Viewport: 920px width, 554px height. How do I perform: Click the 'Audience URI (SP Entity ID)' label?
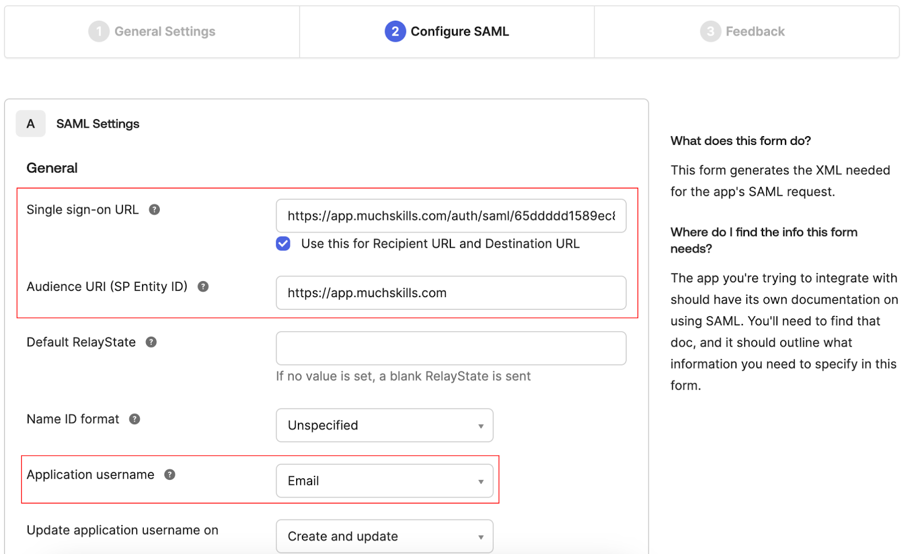click(107, 287)
